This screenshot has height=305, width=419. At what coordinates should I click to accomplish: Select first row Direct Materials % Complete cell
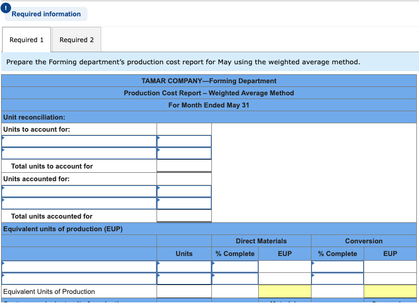235,267
